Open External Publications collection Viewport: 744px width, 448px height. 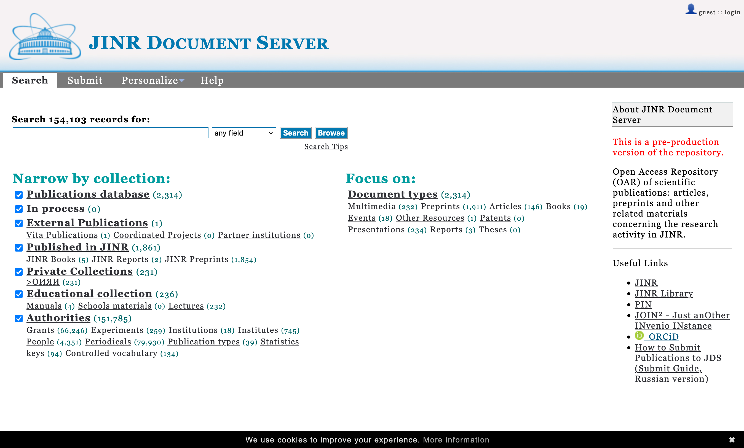click(87, 223)
